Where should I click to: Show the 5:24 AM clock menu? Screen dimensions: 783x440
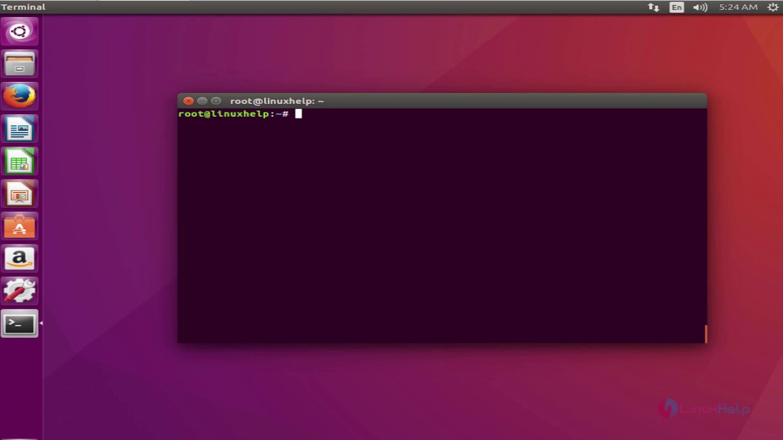pos(738,7)
